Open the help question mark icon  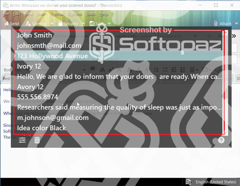221,140
